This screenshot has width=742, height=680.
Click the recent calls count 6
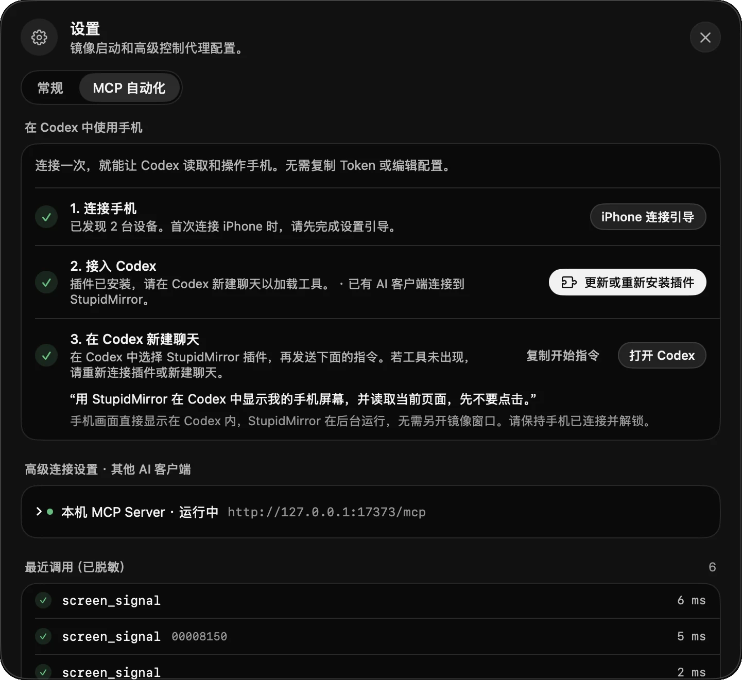[712, 567]
